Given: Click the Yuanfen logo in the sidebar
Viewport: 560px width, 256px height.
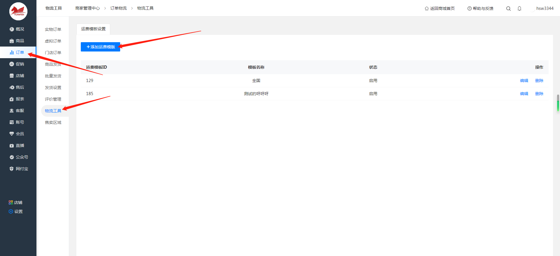Looking at the screenshot, I should tap(18, 11).
